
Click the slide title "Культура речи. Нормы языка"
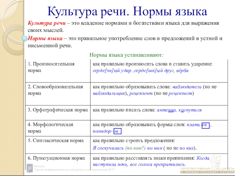tap(127, 11)
